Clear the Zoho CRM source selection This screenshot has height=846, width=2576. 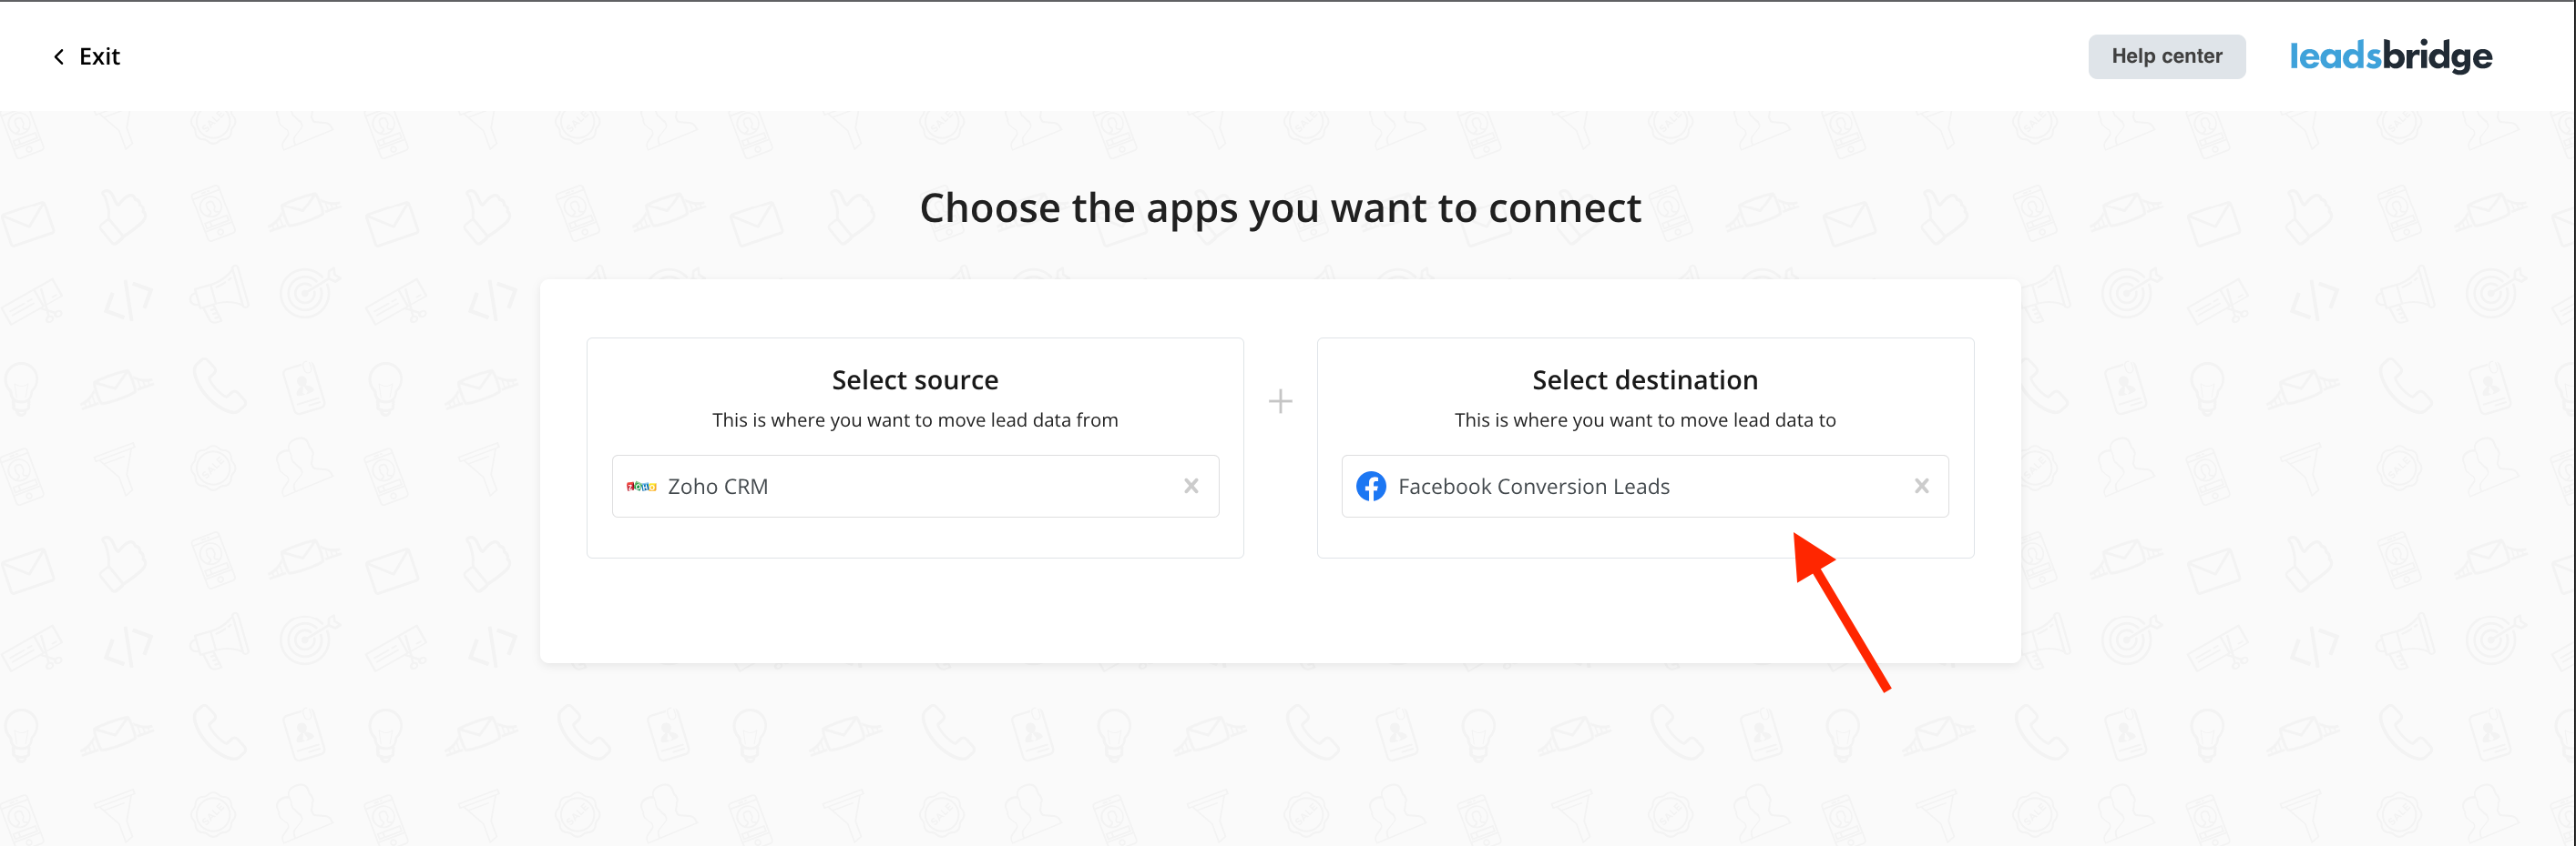point(1190,487)
